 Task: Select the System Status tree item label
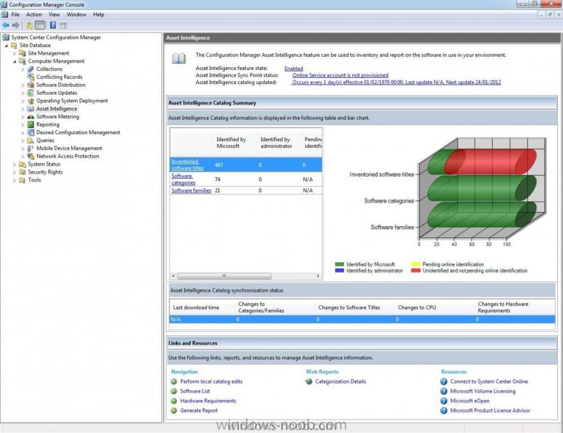coord(44,164)
